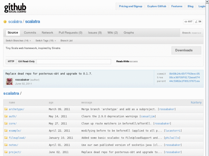Click rossabaker link in archetype row
209x156 pixels.
tap(167, 109)
